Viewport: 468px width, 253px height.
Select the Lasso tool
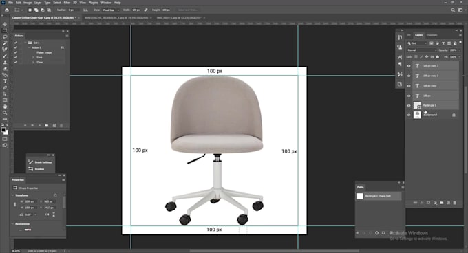coord(5,36)
